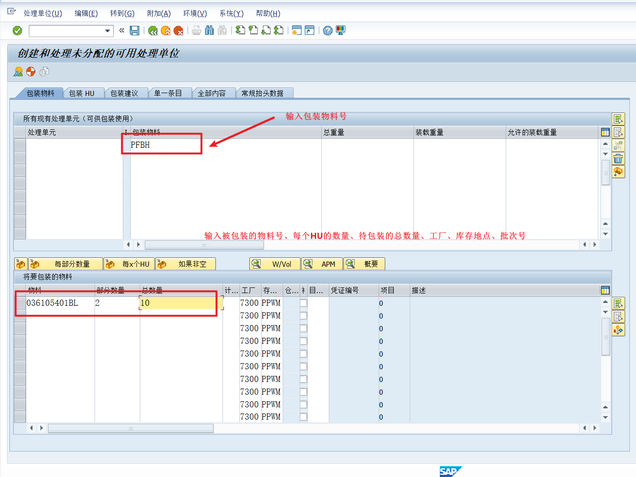Tick the checkbox in the seventh material row
The width and height of the screenshot is (636, 477).
click(x=304, y=379)
